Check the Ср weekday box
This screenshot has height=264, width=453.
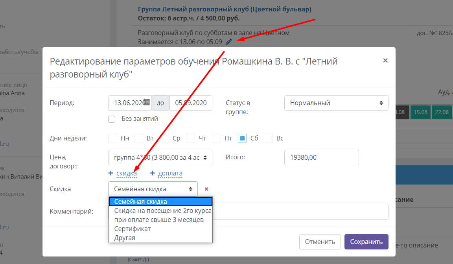tap(165, 138)
